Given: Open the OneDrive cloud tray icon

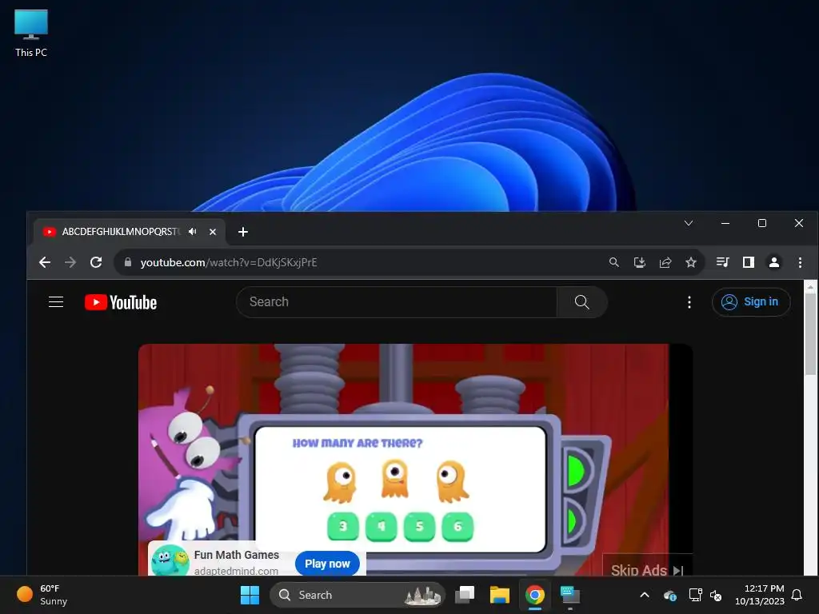Looking at the screenshot, I should pyautogui.click(x=670, y=595).
